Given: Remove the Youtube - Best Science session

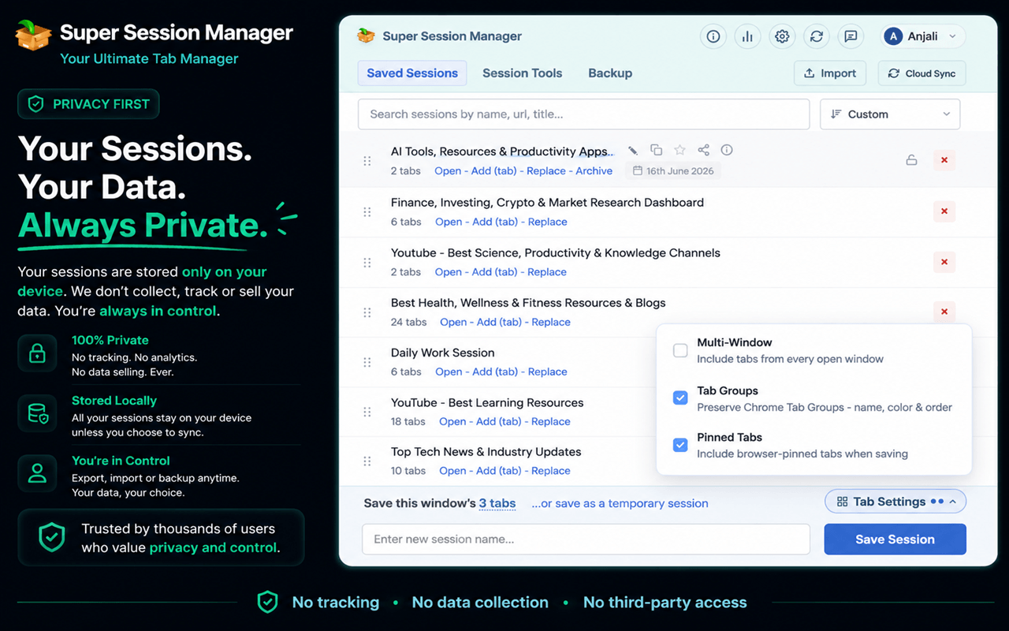Looking at the screenshot, I should point(944,262).
